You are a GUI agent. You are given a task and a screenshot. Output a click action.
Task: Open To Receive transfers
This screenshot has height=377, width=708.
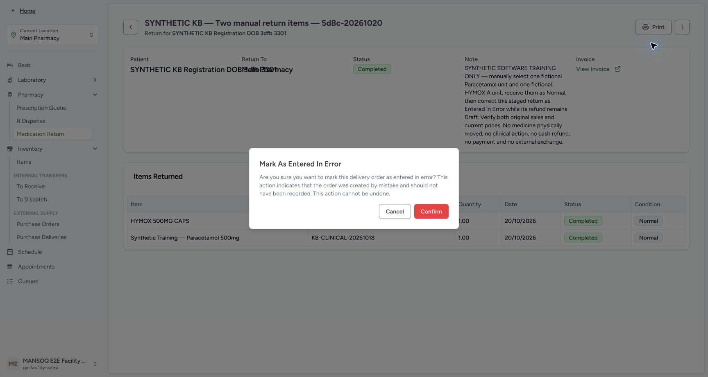click(31, 186)
